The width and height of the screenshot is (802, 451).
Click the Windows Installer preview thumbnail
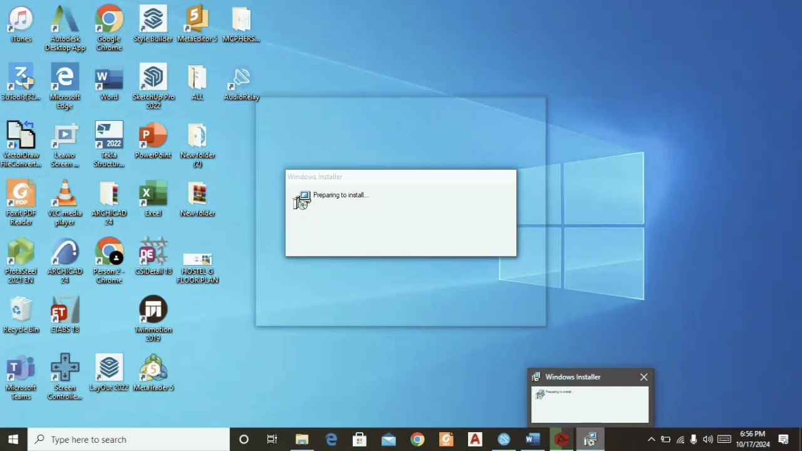pos(590,404)
